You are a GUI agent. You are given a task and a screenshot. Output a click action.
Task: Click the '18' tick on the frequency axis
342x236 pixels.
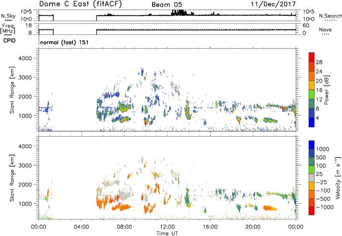coord(29,26)
